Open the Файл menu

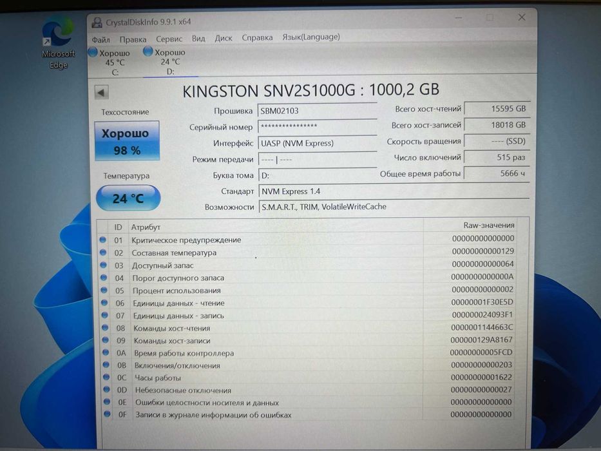pyautogui.click(x=100, y=39)
